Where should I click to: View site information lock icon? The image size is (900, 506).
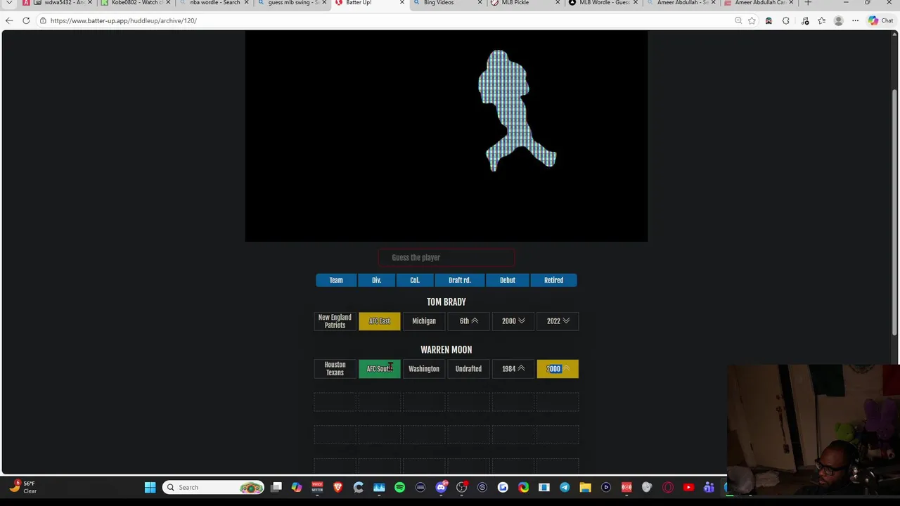43,20
